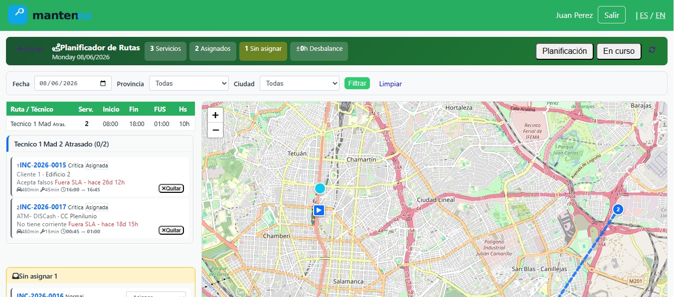Click the Filtrar button
This screenshot has width=674, height=297.
pyautogui.click(x=357, y=83)
